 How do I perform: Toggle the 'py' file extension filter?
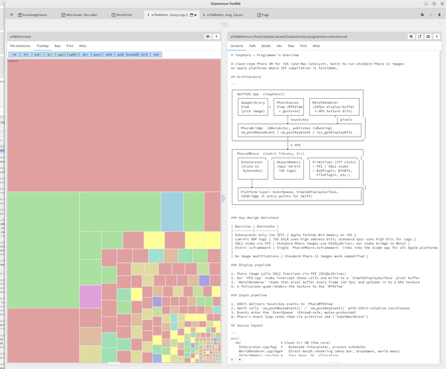pyautogui.click(x=120, y=54)
